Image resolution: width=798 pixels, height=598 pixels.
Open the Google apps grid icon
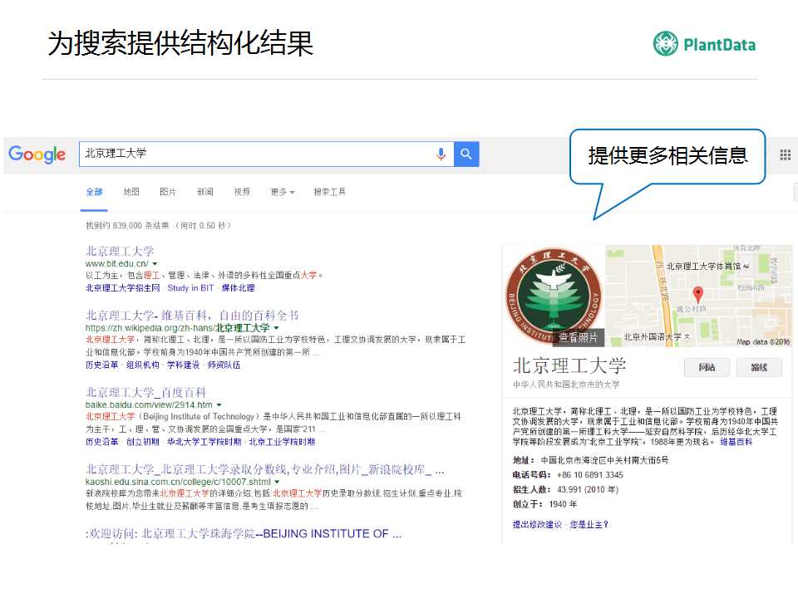(x=784, y=155)
